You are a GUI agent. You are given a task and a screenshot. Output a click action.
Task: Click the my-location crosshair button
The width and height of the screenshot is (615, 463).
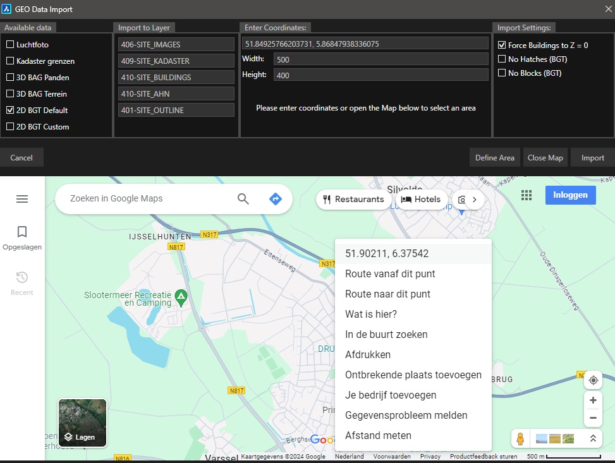(593, 380)
